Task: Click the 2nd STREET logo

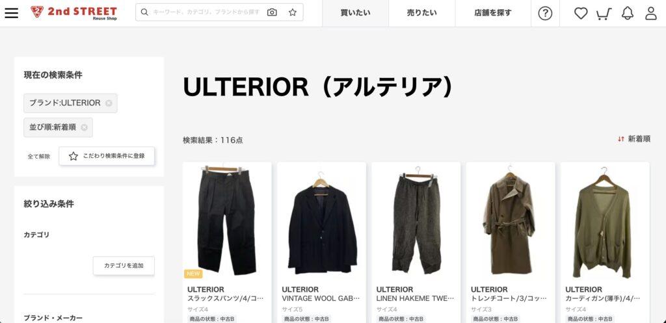Action: point(74,13)
